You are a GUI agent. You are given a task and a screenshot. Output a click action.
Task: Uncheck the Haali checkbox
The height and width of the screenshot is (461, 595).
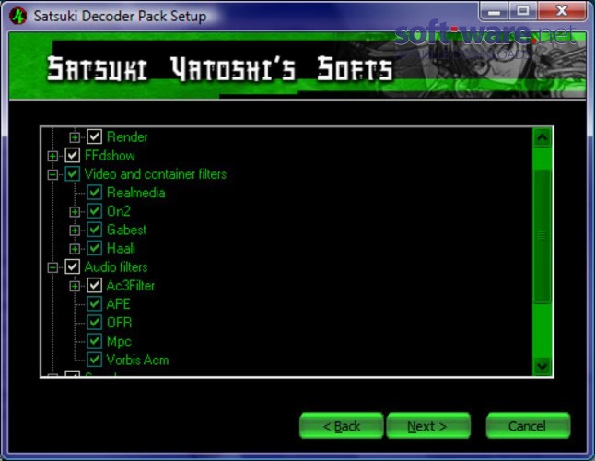(x=94, y=248)
